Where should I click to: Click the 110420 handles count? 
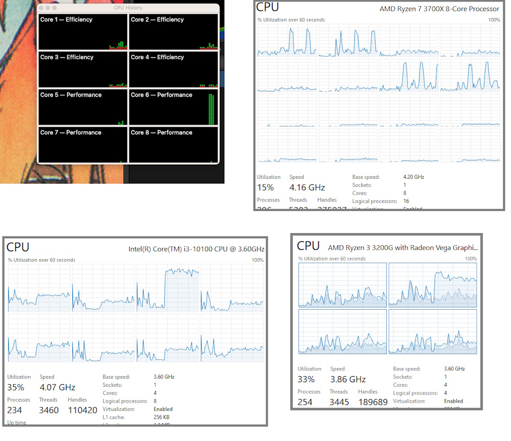click(82, 410)
